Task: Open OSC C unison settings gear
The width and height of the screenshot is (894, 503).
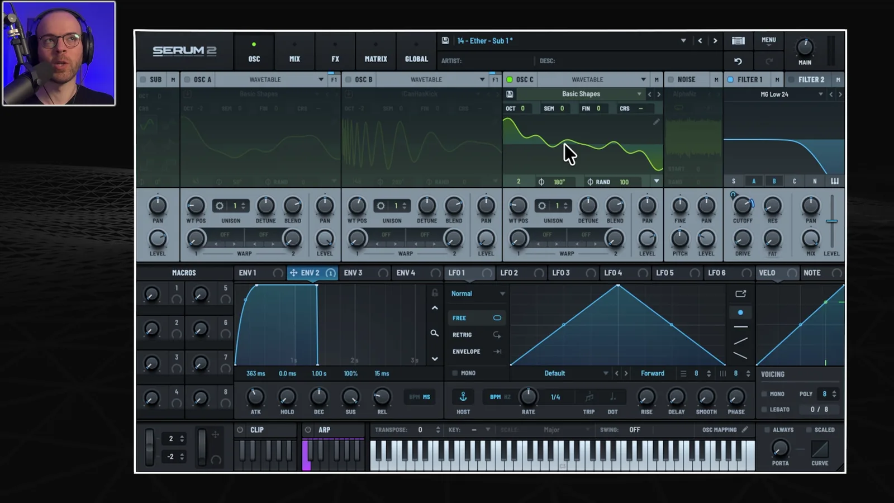Action: click(541, 206)
